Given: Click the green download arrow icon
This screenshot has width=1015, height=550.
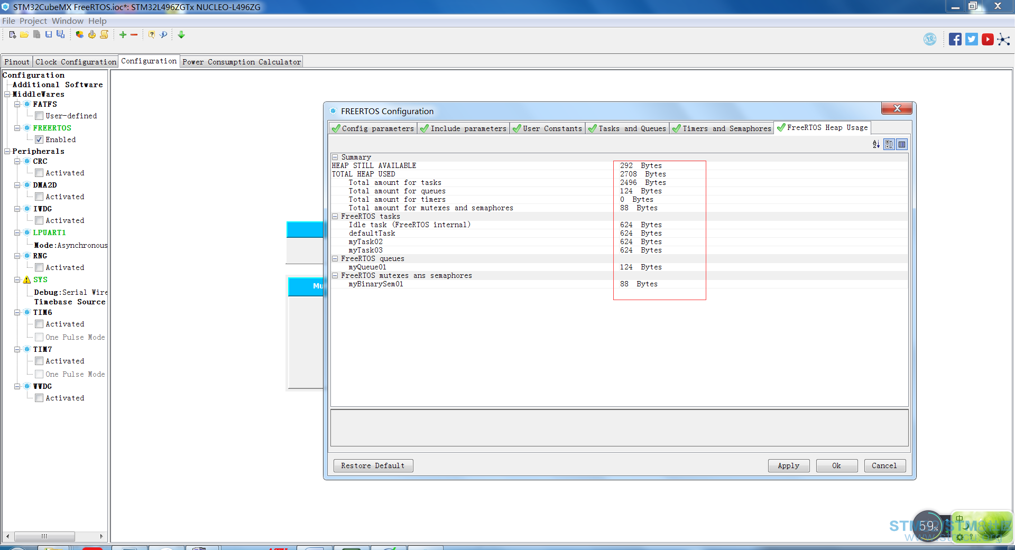Looking at the screenshot, I should pyautogui.click(x=181, y=35).
